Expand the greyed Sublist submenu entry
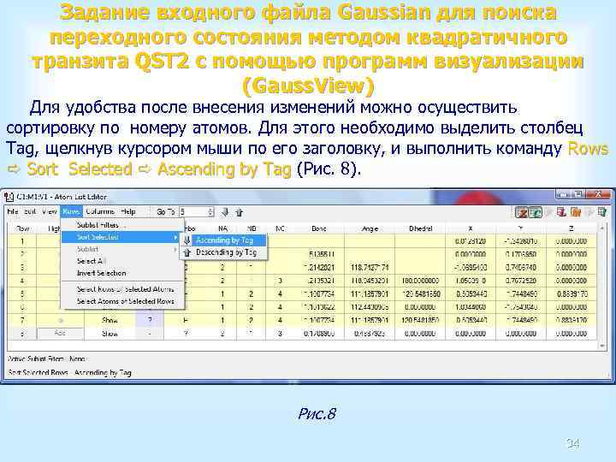The height and width of the screenshot is (462, 616). [121, 249]
